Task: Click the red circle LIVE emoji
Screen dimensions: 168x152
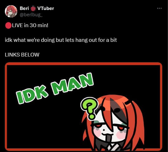Action: (8, 26)
